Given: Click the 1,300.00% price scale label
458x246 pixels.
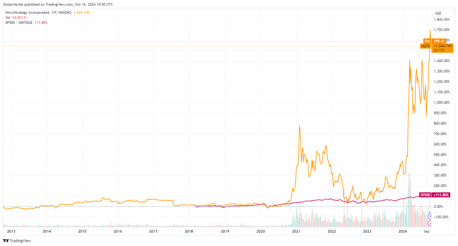Looking at the screenshot, I should point(442,71).
